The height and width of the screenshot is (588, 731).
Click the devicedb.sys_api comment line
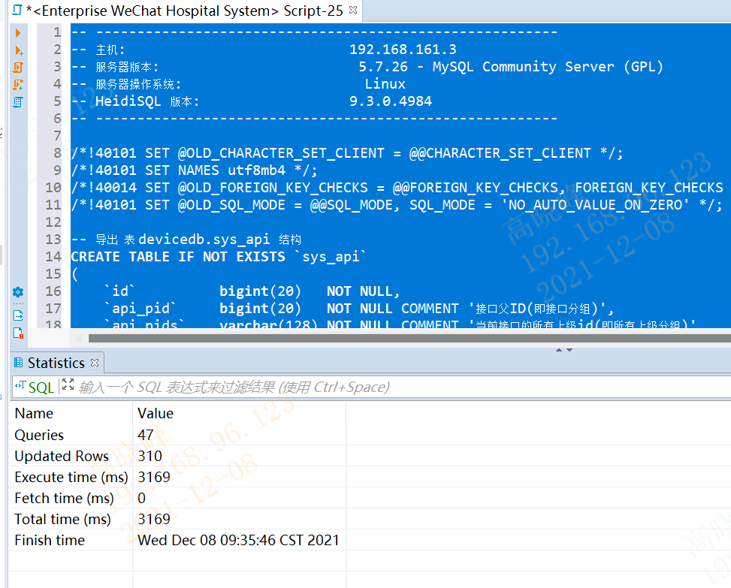pyautogui.click(x=186, y=240)
